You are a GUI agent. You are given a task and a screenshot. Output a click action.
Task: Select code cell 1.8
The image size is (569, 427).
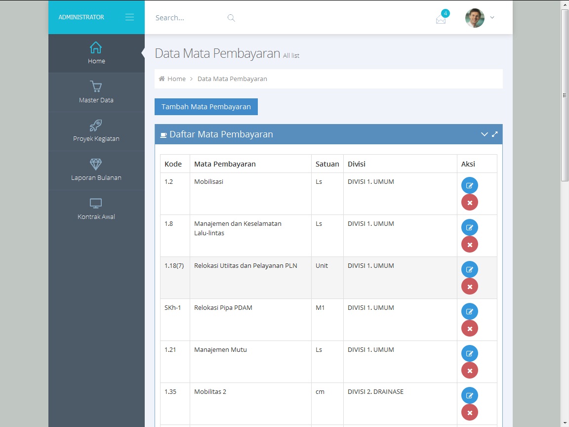click(x=175, y=236)
